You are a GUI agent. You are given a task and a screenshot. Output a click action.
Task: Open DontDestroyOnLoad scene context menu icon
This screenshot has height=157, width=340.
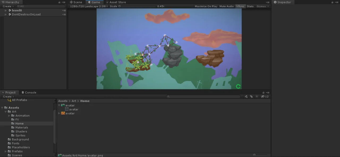64,15
